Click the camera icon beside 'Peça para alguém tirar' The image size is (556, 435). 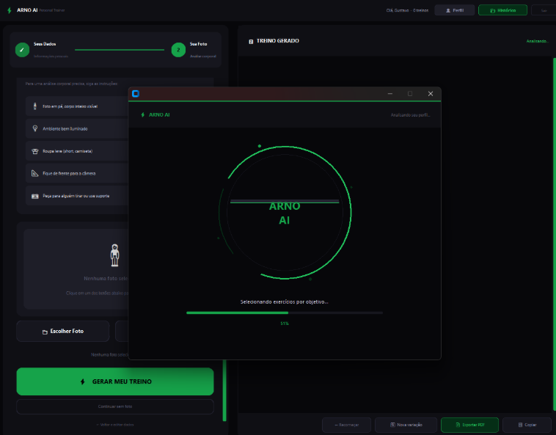34,196
